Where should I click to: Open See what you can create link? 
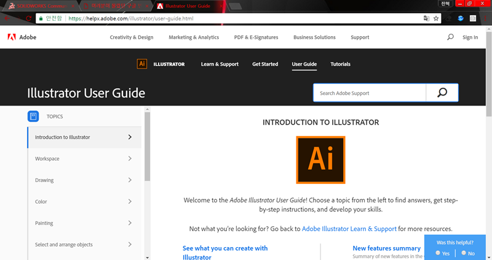tap(225, 253)
